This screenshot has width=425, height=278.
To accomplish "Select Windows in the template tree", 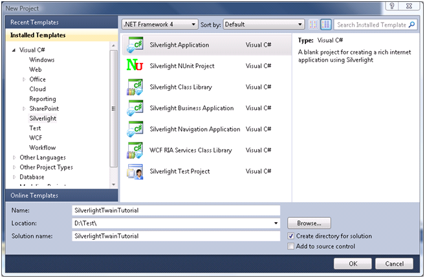I will tap(42, 60).
